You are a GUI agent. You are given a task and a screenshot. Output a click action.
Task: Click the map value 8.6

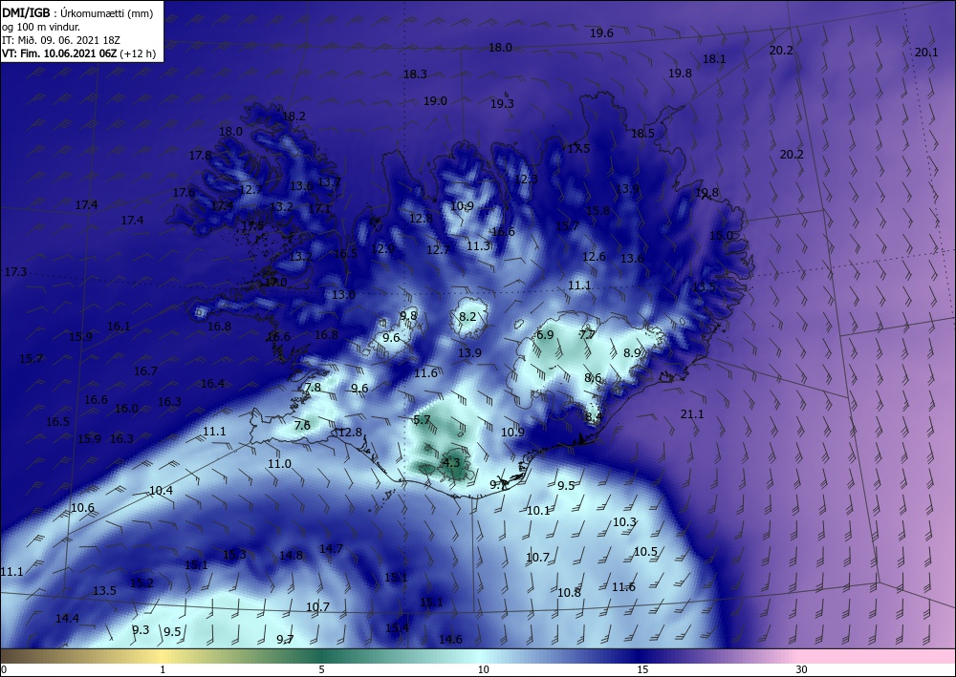[x=593, y=378]
